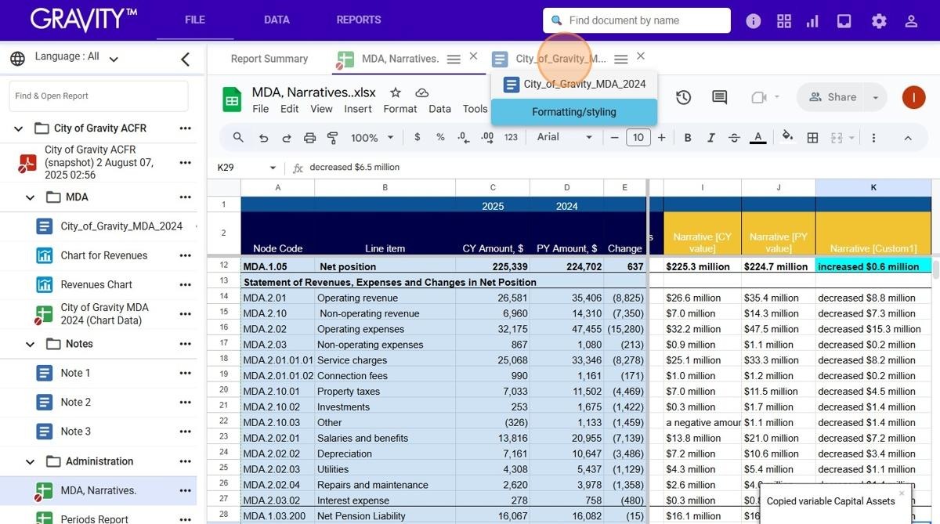This screenshot has height=524, width=940.
Task: Close the MDA, Narratives tab
Action: pos(473,56)
